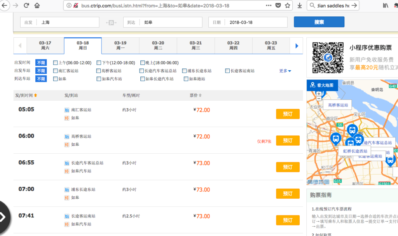Go to browser home page icon
The height and width of the screenshot is (236, 398).
[37, 5]
